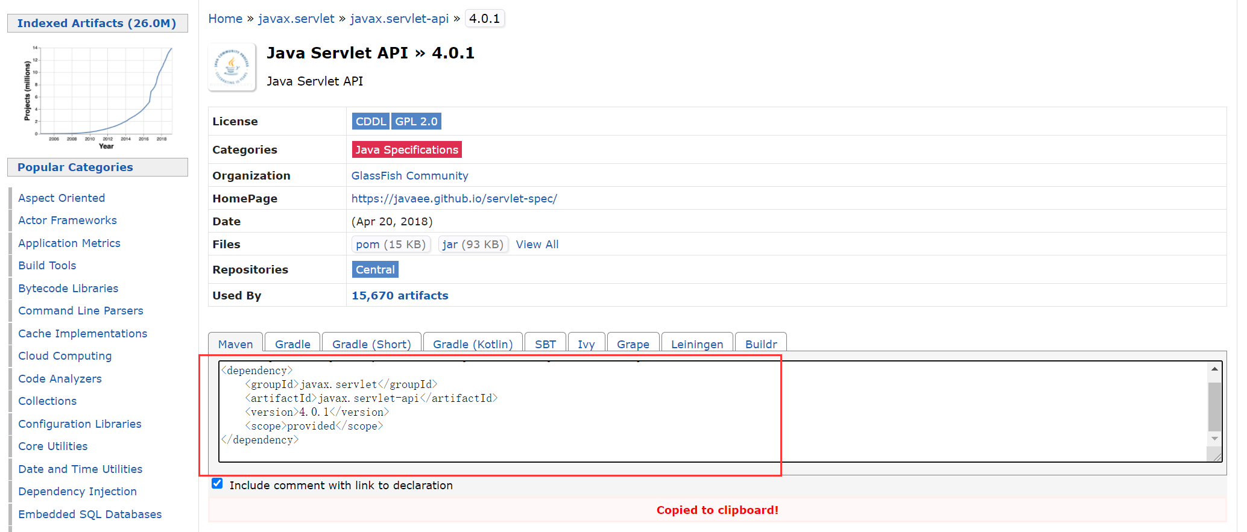The image size is (1247, 532).
Task: Open Application Metrics category
Action: pos(69,243)
